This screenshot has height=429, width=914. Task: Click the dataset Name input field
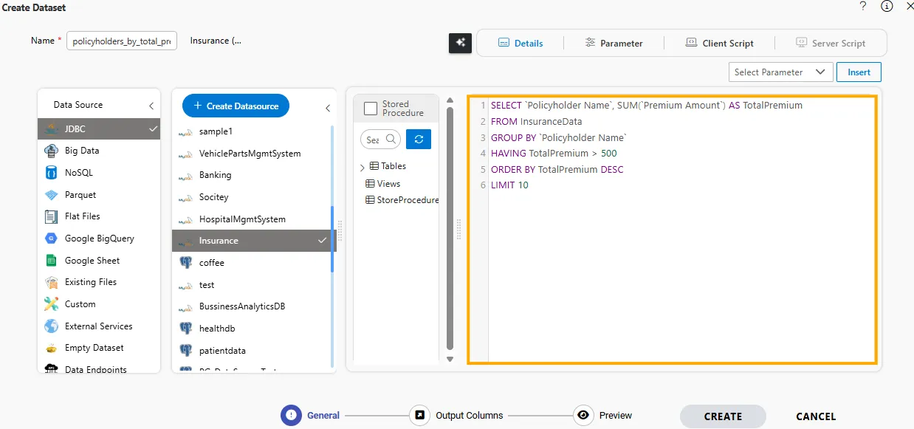122,41
